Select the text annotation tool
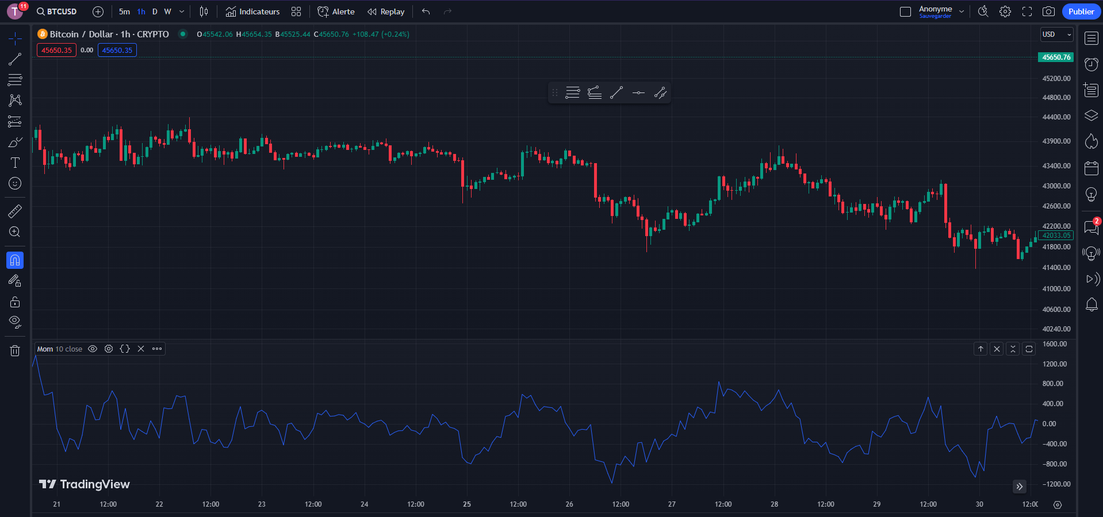The image size is (1103, 517). point(15,163)
